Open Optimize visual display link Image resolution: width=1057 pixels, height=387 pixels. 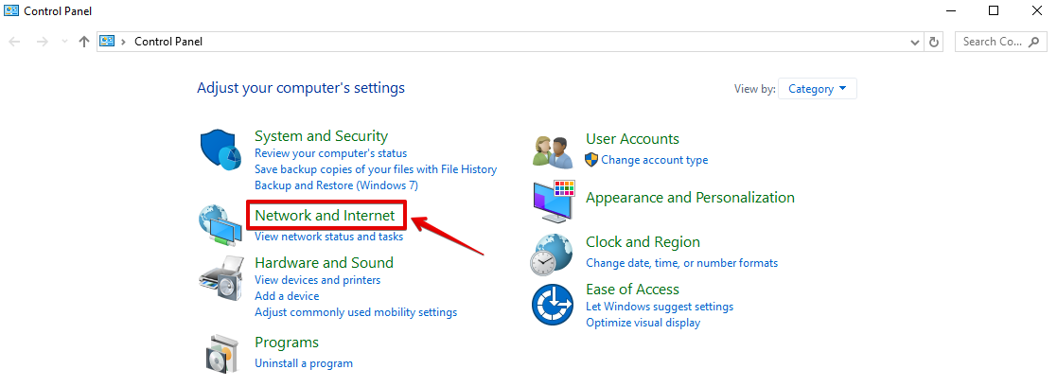pos(643,323)
